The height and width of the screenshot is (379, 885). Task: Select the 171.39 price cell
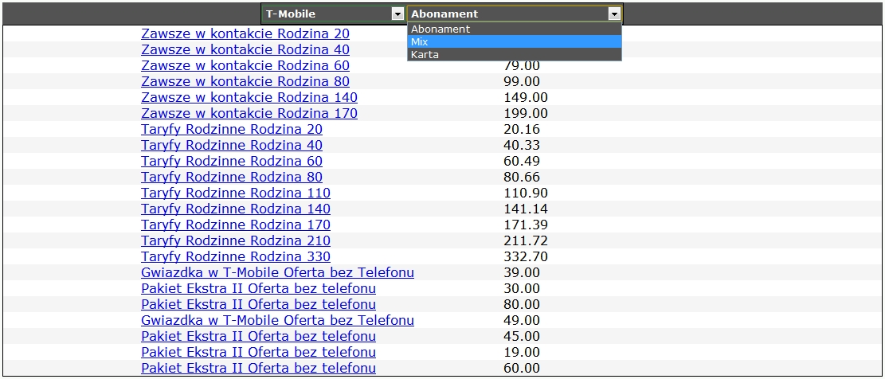[526, 225]
